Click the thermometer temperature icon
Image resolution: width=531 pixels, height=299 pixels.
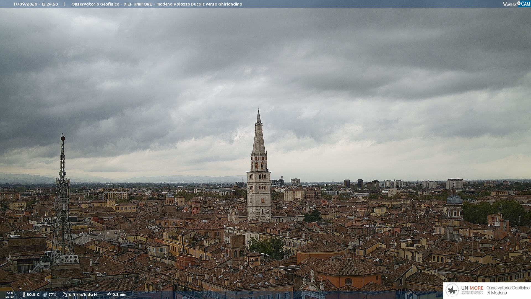pos(24,295)
